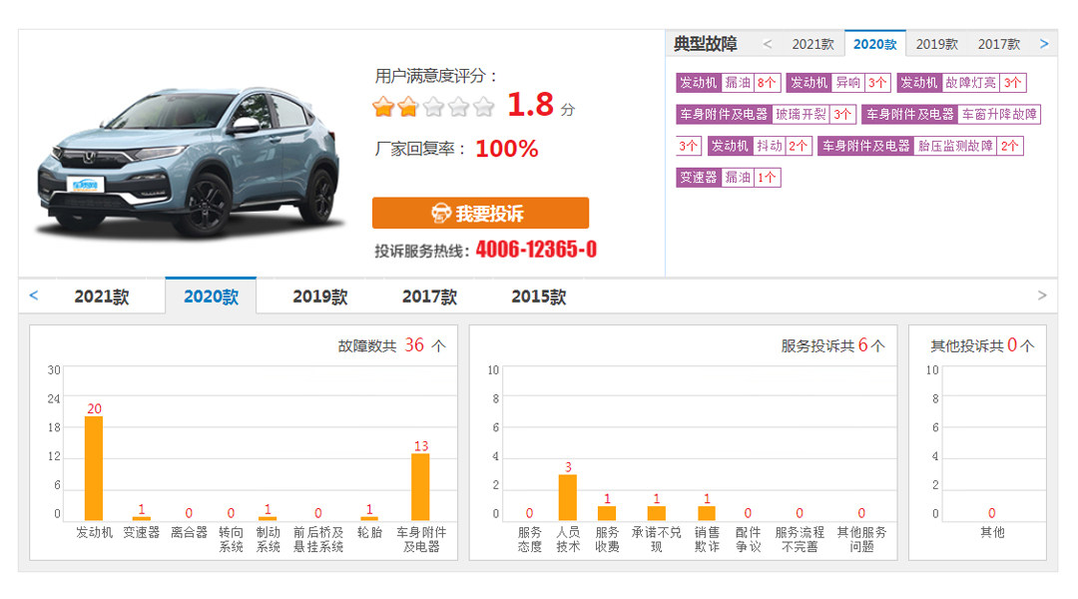Open the 2019款 tab in main year bar

click(319, 297)
